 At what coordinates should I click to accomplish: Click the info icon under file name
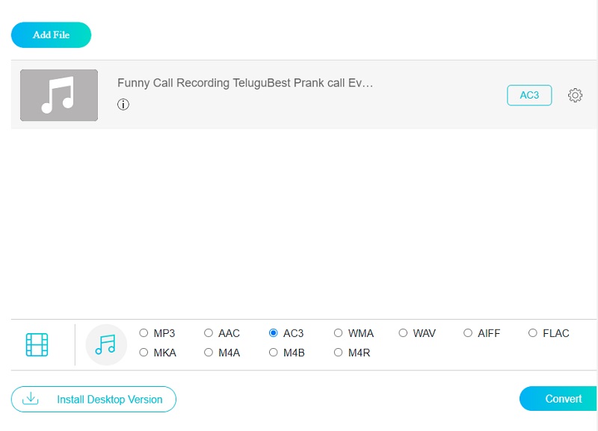[x=123, y=105]
